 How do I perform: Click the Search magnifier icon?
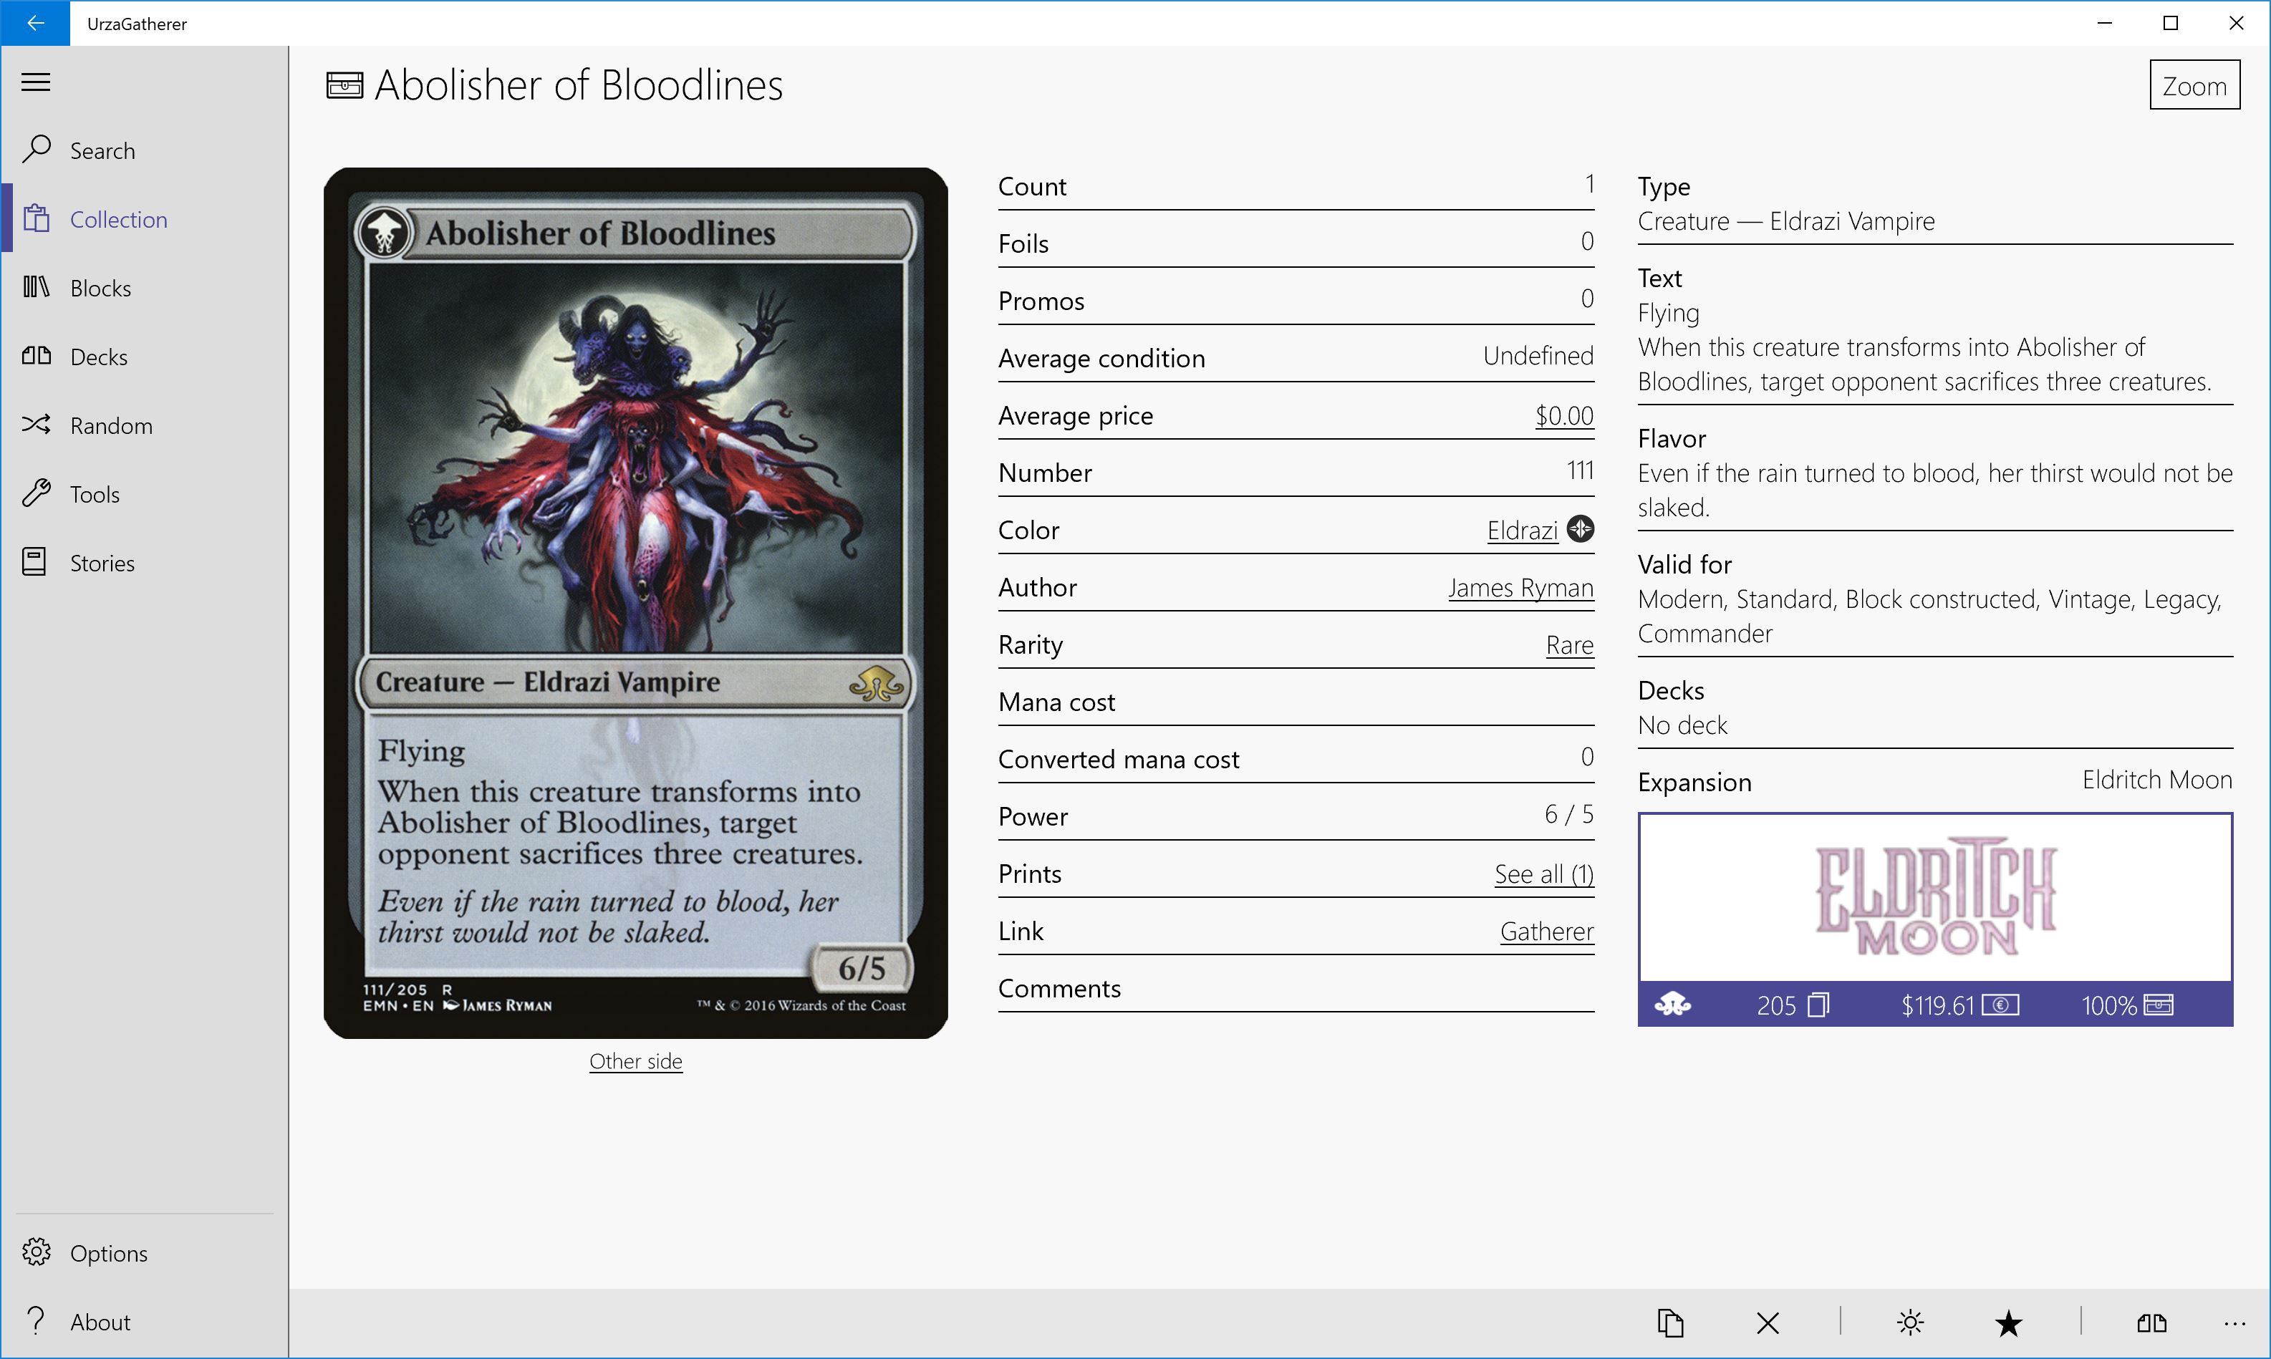36,149
